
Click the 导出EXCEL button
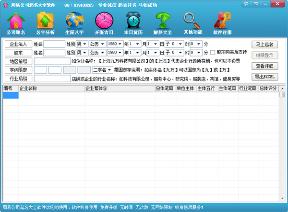[264, 77]
